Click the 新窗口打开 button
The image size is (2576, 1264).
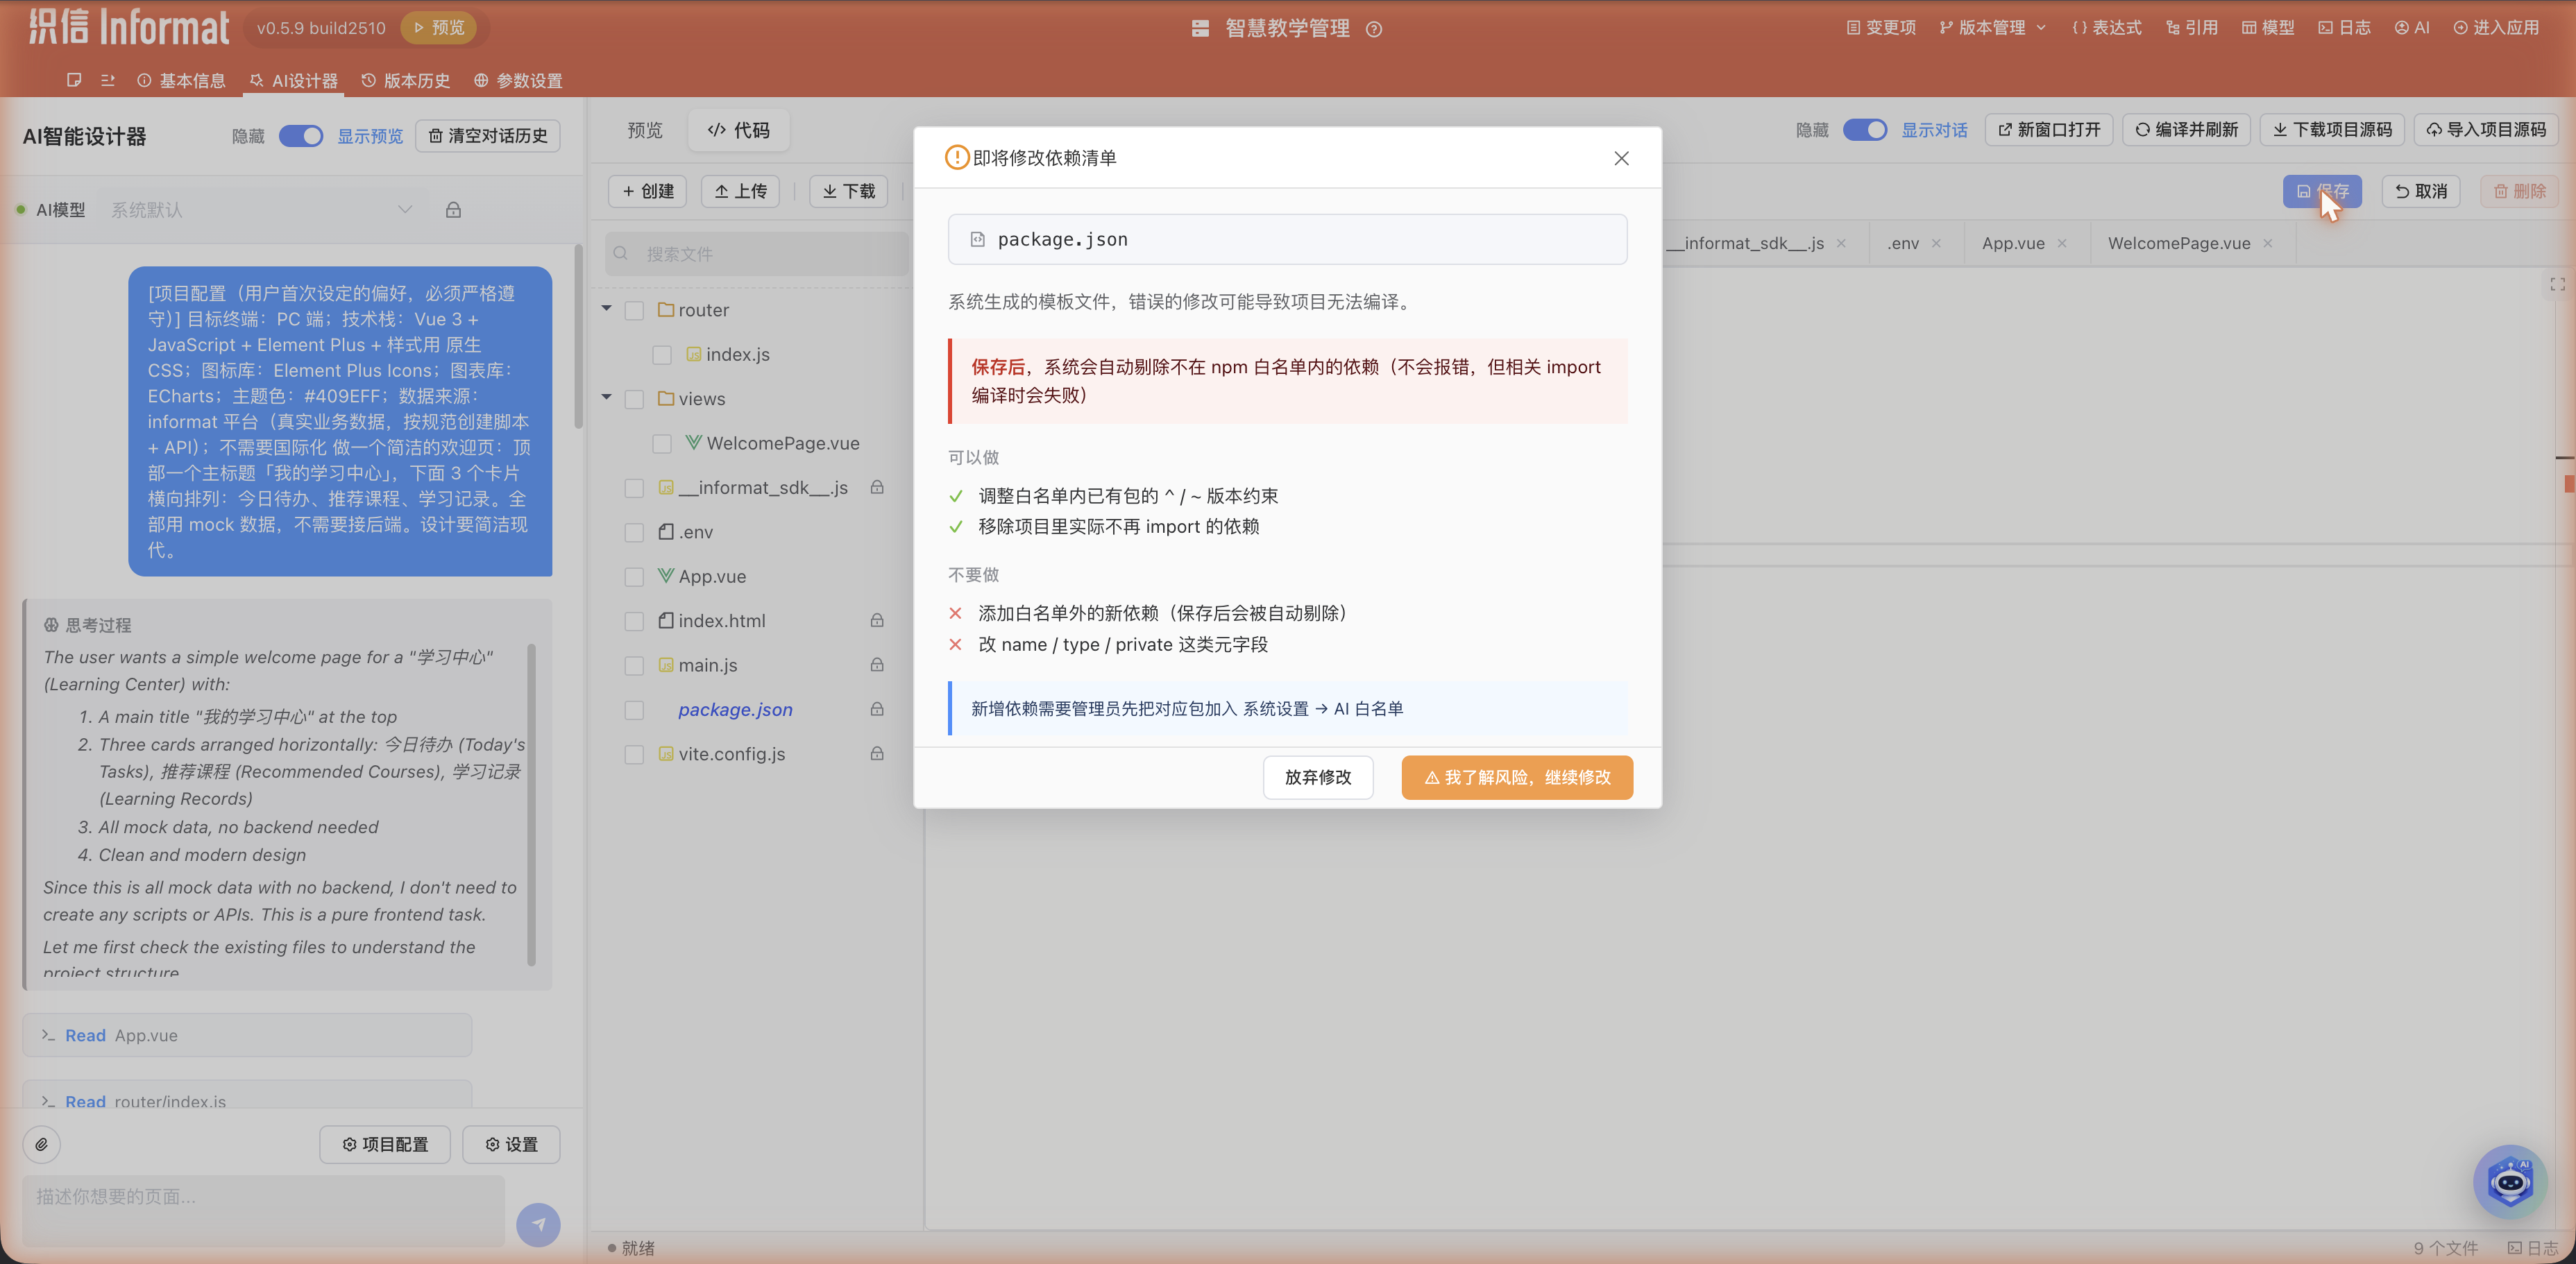pos(2048,130)
